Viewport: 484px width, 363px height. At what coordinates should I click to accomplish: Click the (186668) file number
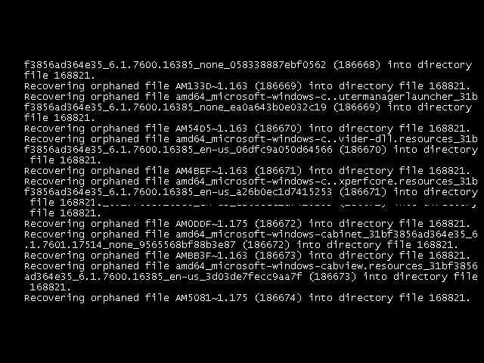pos(357,65)
